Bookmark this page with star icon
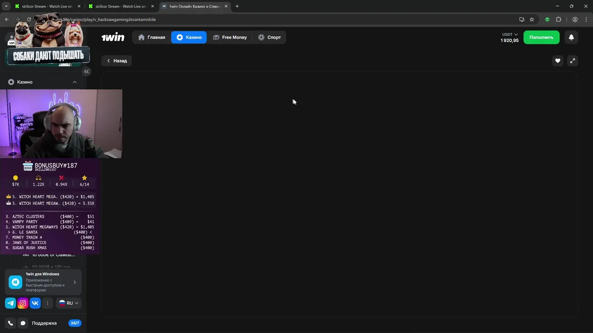Image resolution: width=593 pixels, height=333 pixels. pos(532,19)
